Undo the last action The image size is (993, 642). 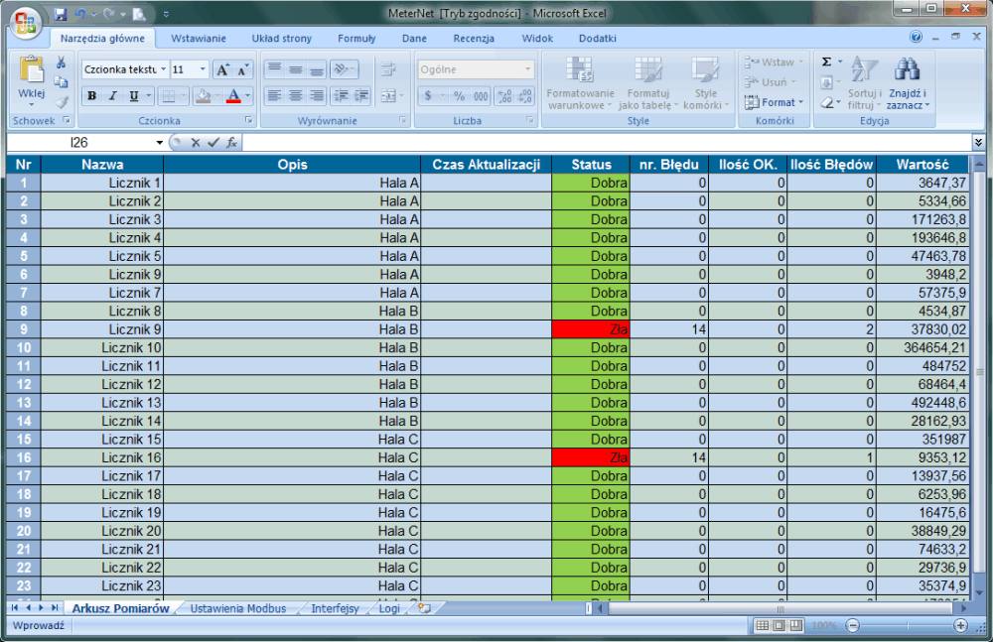click(x=80, y=14)
